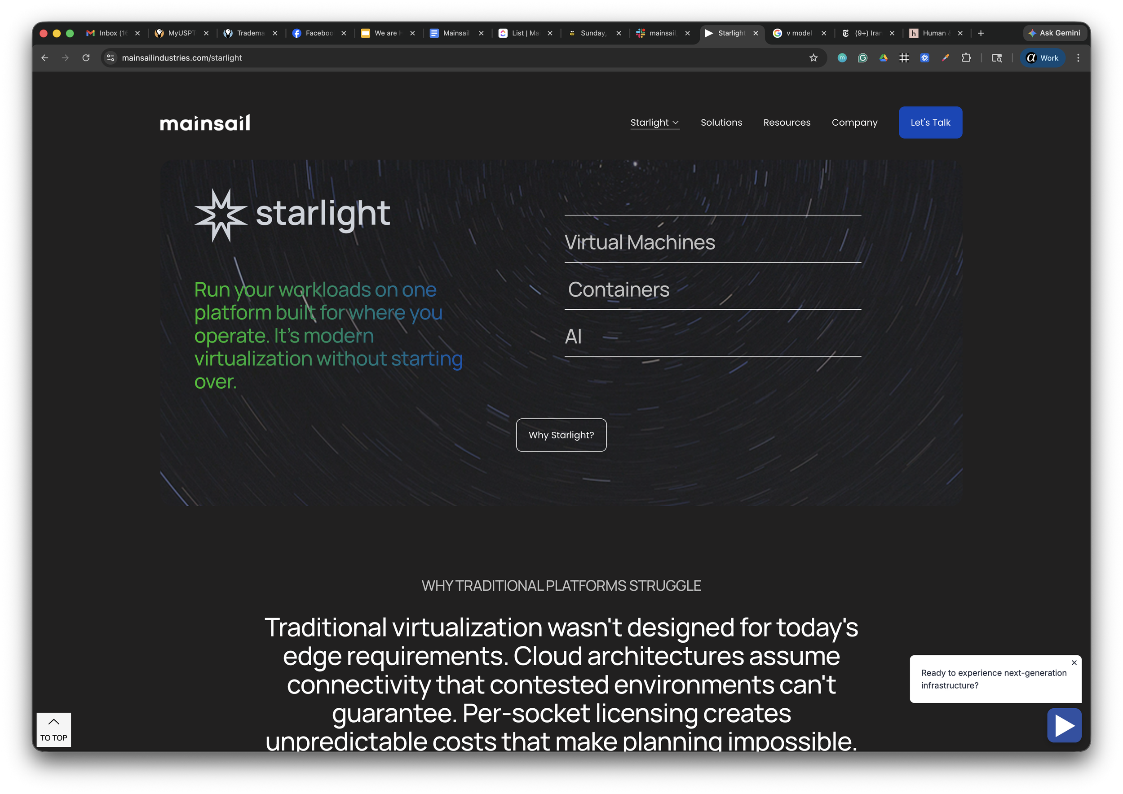The width and height of the screenshot is (1123, 794).
Task: Open the Company menu
Action: click(854, 122)
